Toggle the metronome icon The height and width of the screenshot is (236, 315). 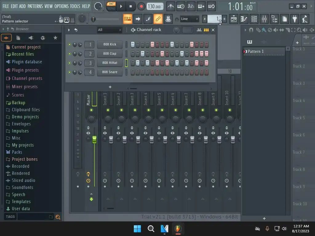pos(171,6)
